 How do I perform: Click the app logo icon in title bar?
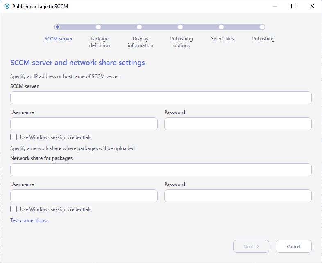(7, 7)
